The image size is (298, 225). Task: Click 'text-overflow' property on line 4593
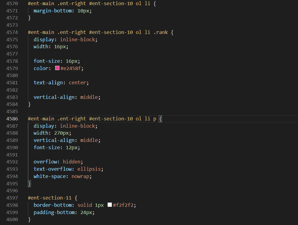click(53, 169)
